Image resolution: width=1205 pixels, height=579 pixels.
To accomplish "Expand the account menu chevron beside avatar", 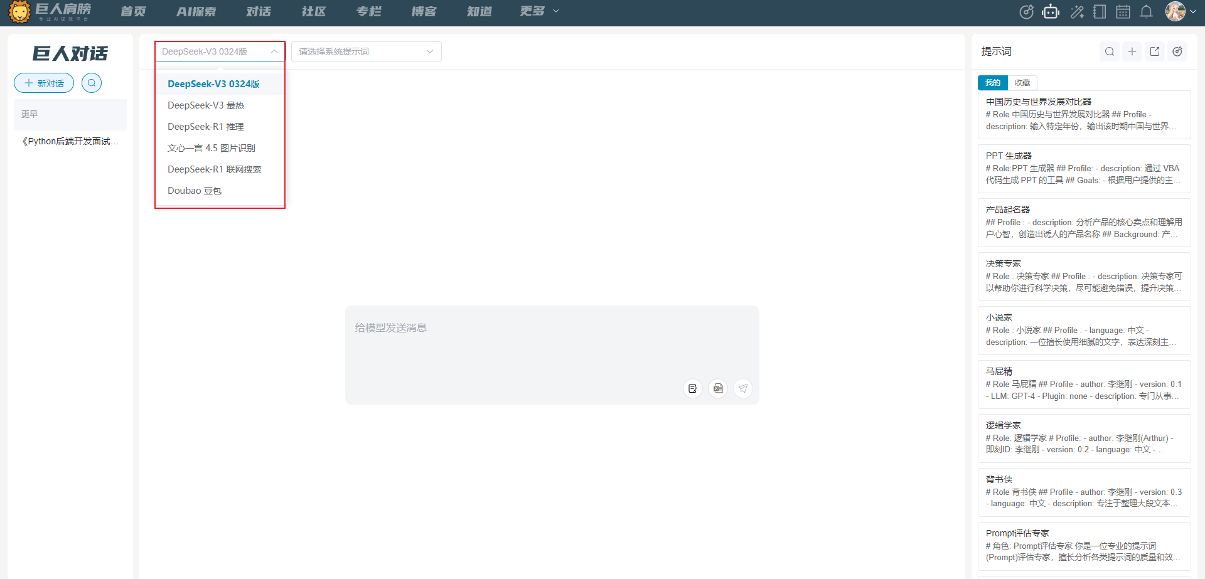I will click(1193, 11).
